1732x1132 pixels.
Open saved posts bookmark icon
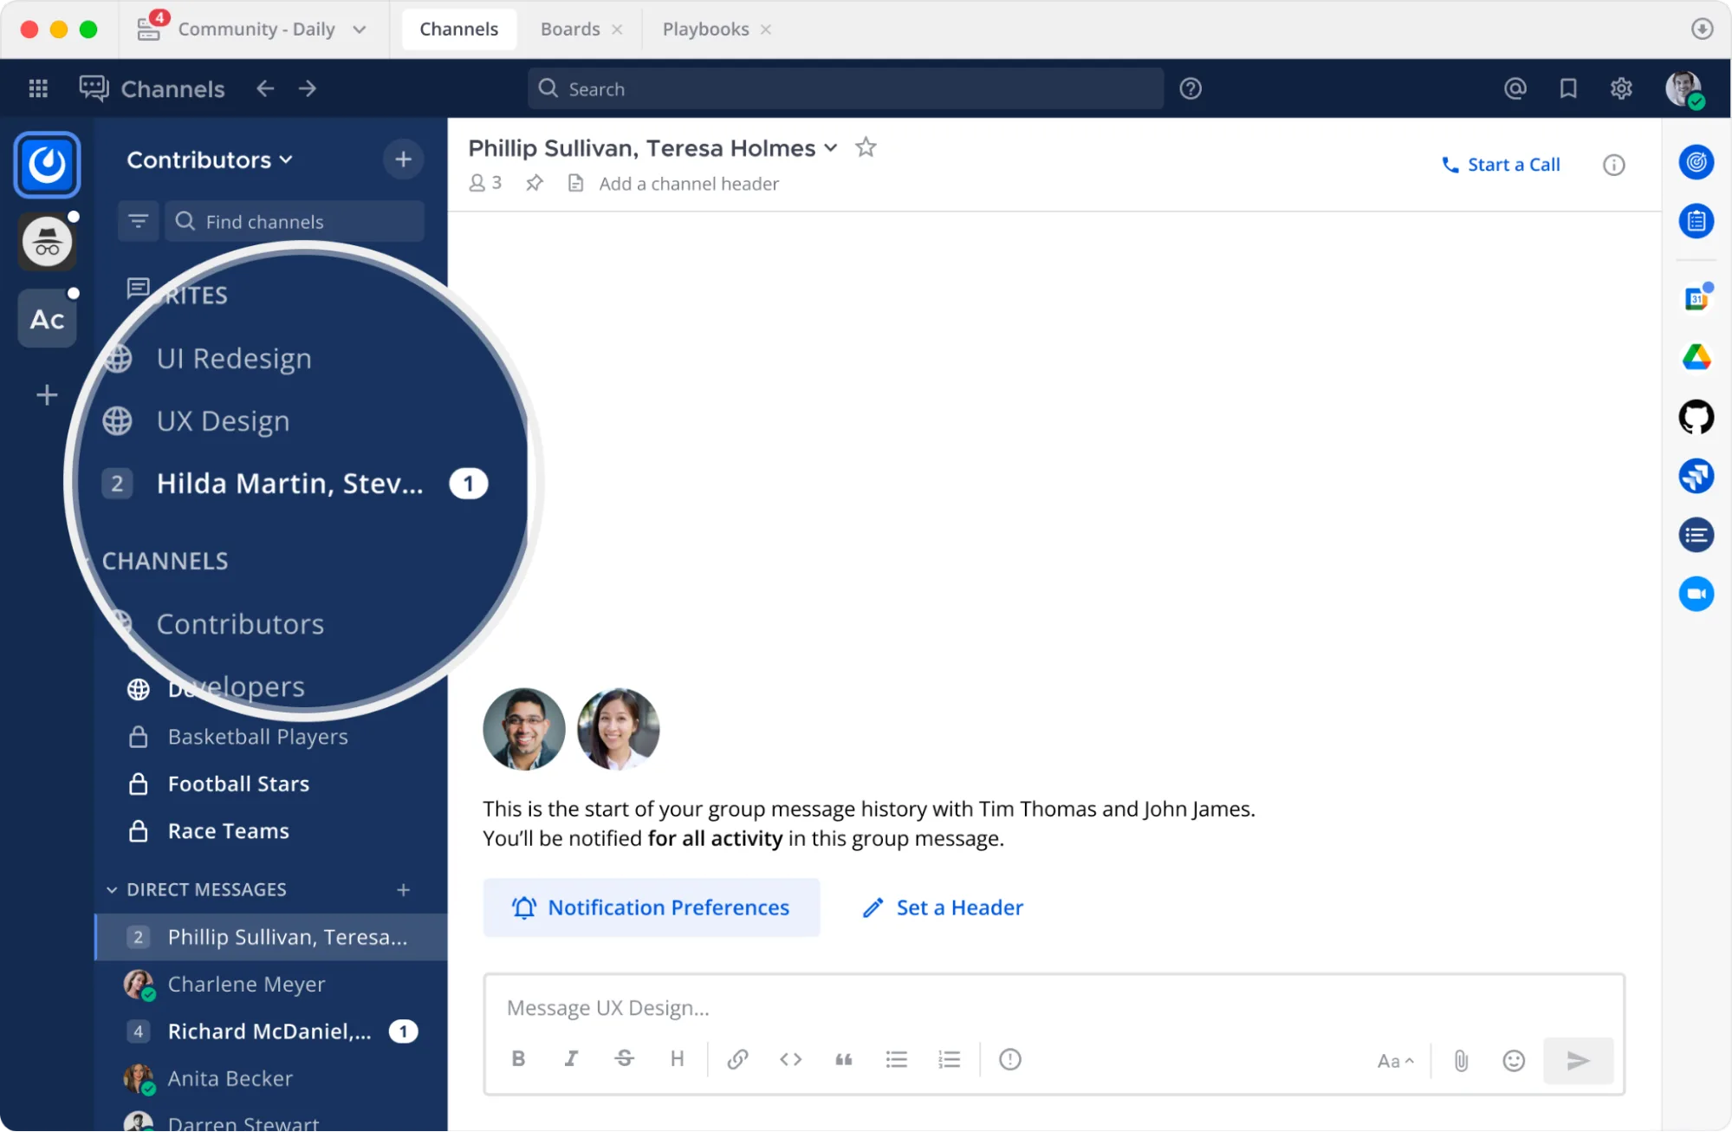[1568, 88]
